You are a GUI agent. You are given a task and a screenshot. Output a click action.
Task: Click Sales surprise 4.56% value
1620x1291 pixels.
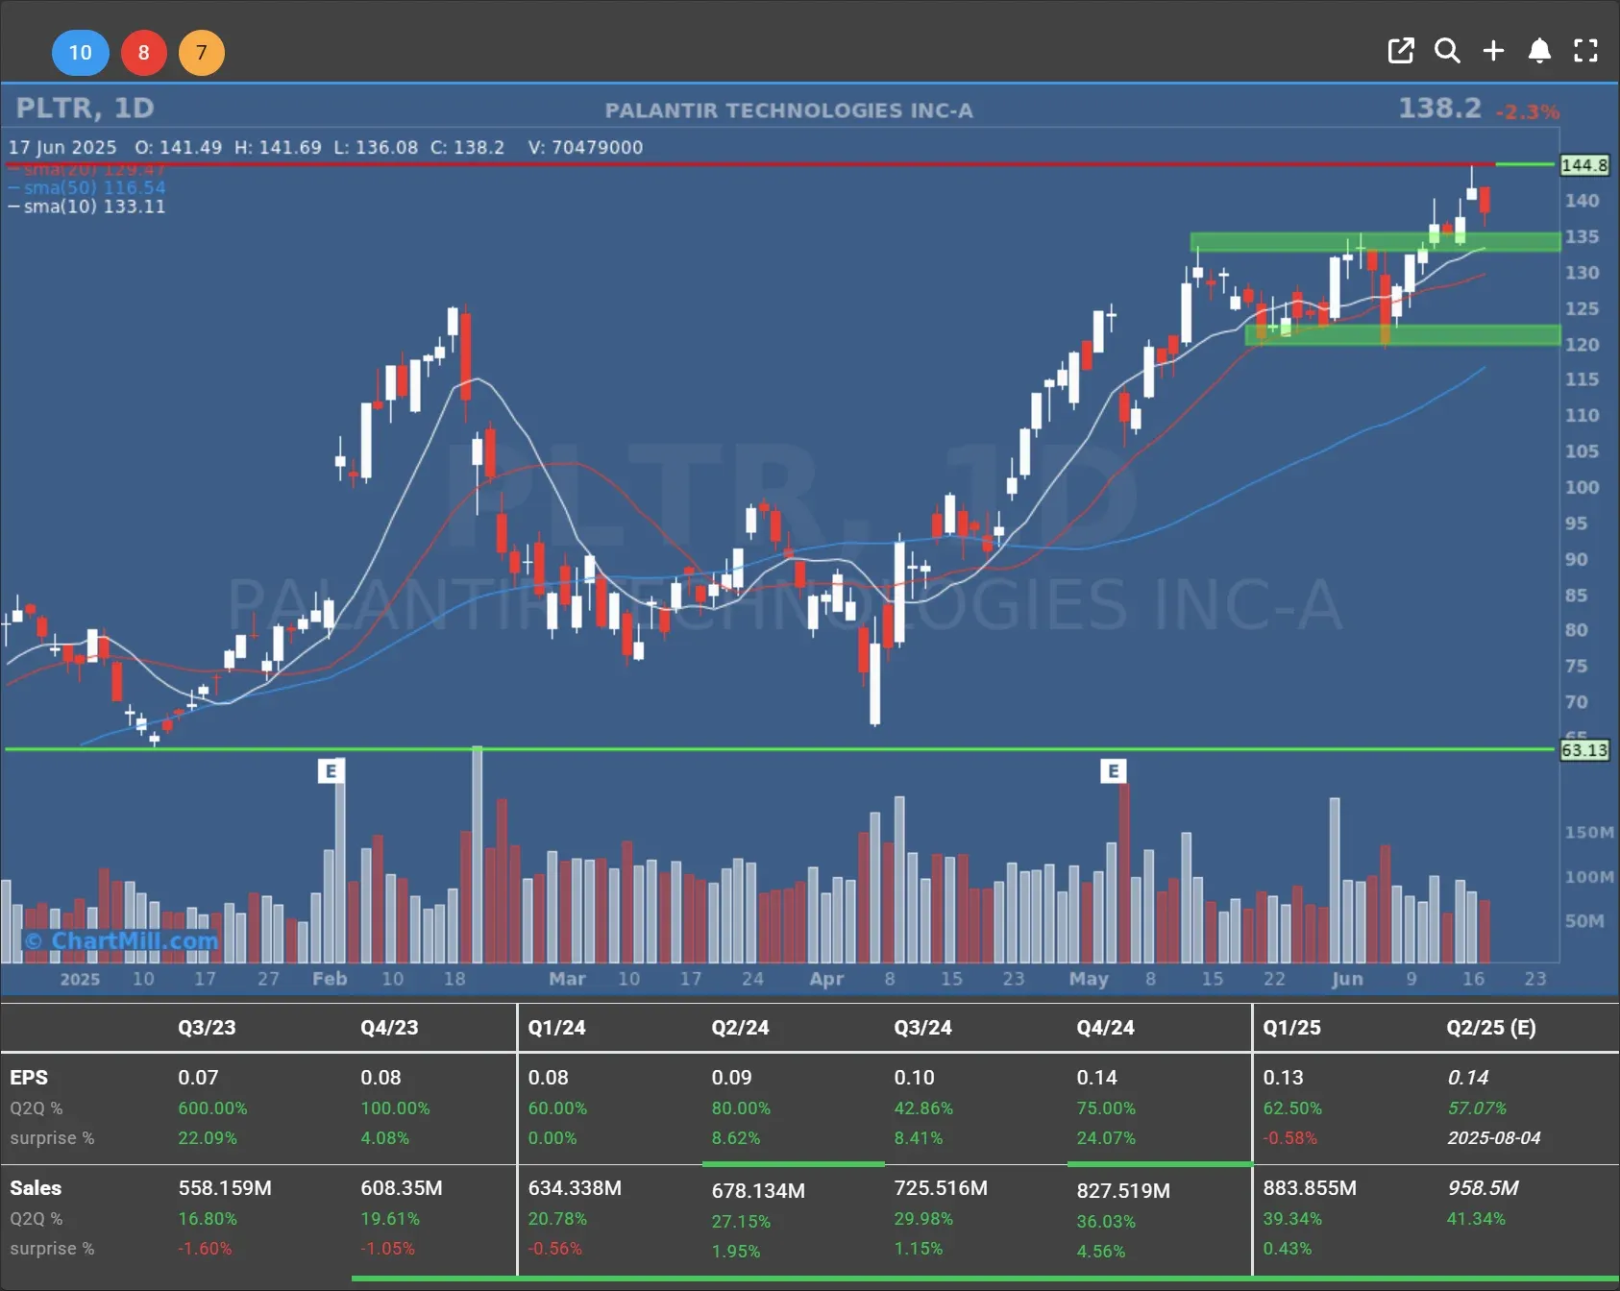pyautogui.click(x=1101, y=1252)
